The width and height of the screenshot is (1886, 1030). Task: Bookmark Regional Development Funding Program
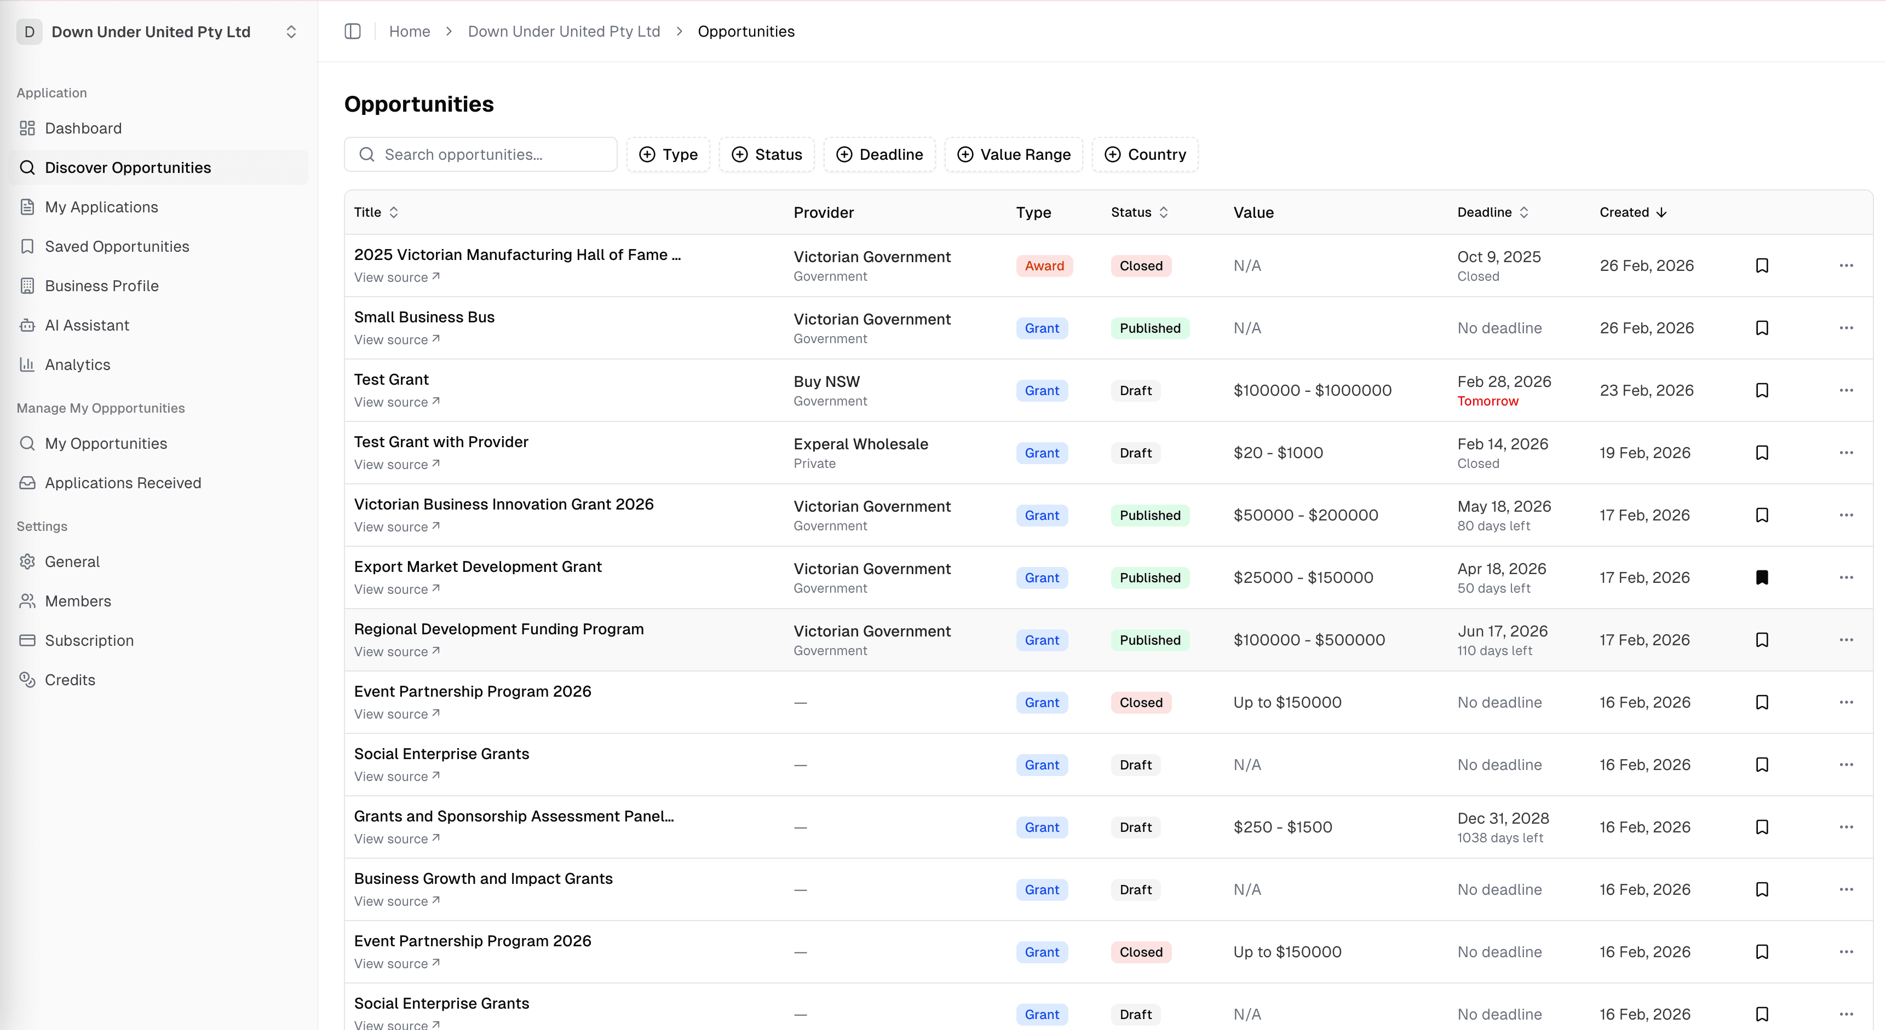[x=1762, y=640]
